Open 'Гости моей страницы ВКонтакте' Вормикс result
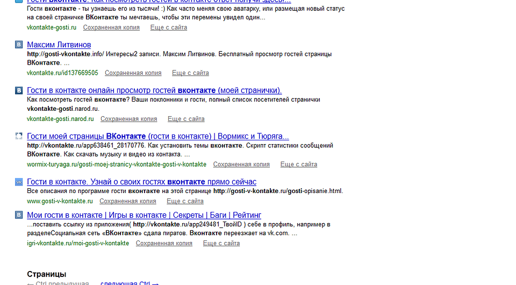The width and height of the screenshot is (516, 285). click(157, 136)
